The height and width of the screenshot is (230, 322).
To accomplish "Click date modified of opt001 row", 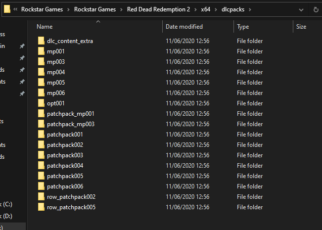I will coord(187,103).
